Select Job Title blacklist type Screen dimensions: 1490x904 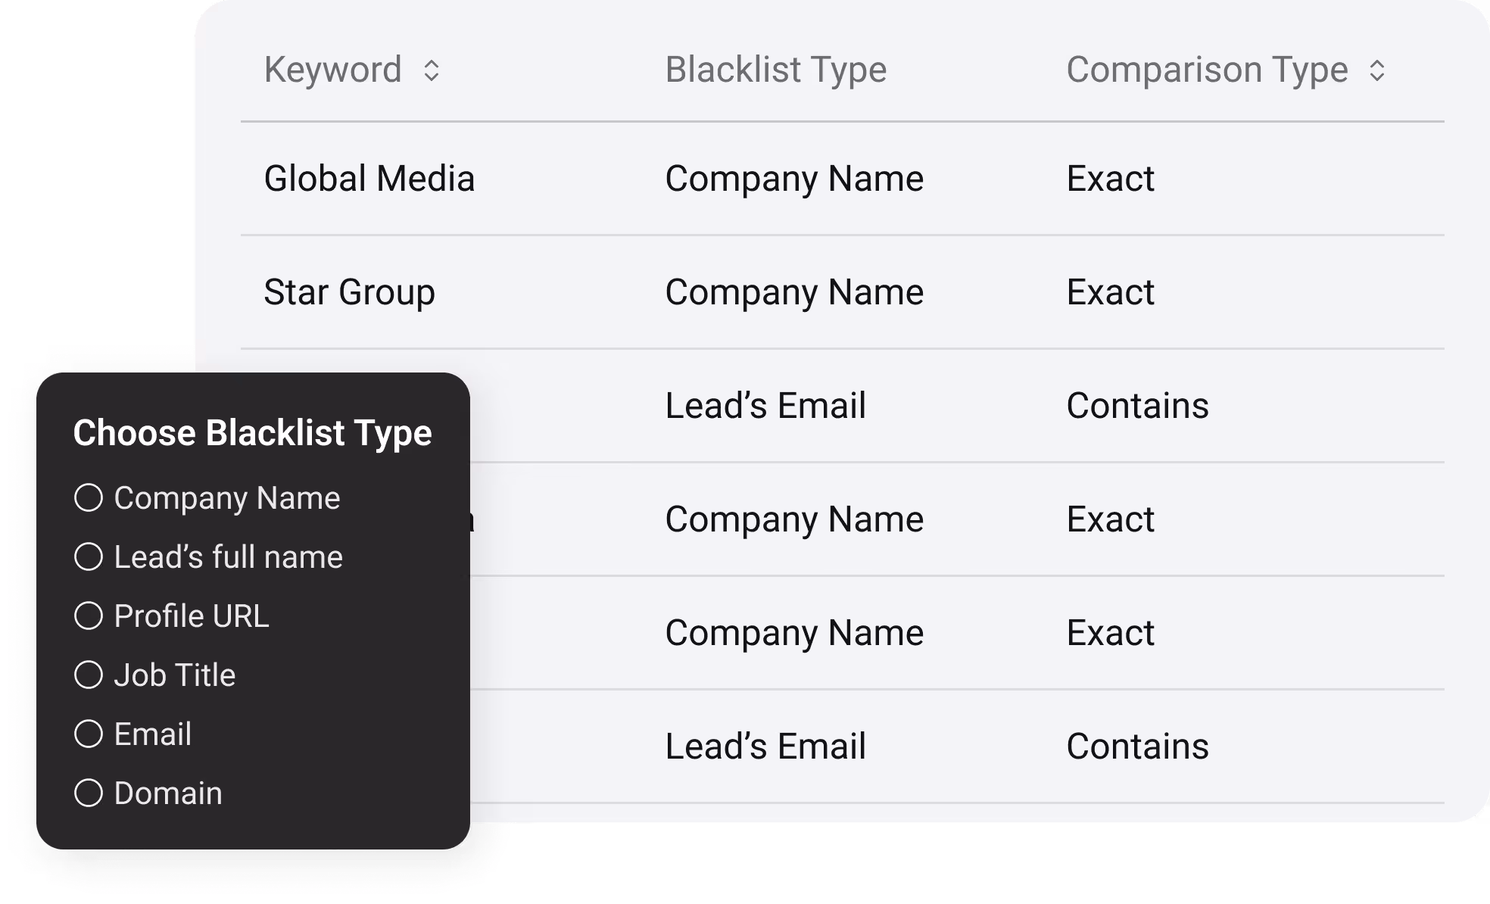89,675
